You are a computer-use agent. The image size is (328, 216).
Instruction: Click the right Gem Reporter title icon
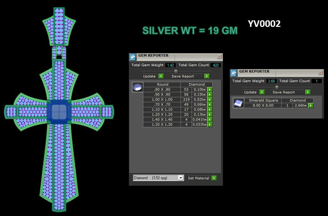click(234, 73)
